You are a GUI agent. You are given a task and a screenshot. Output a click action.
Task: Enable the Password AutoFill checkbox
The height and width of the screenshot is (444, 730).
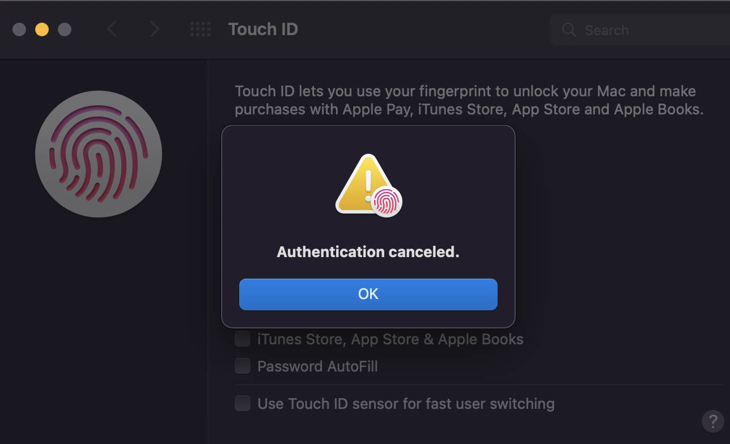point(242,365)
